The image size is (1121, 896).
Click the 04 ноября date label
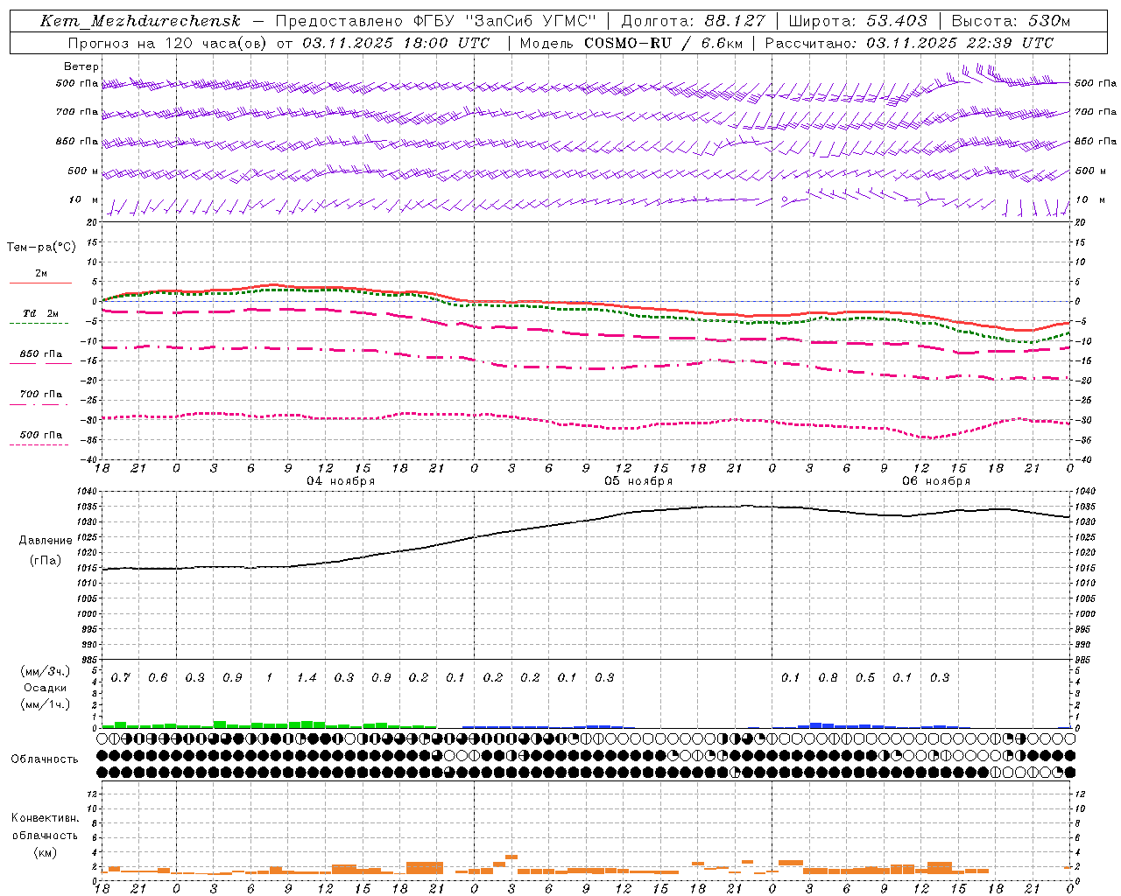click(341, 480)
